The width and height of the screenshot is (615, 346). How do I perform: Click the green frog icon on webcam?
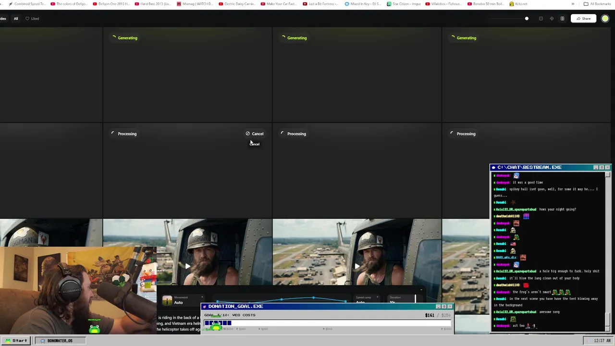tap(94, 329)
